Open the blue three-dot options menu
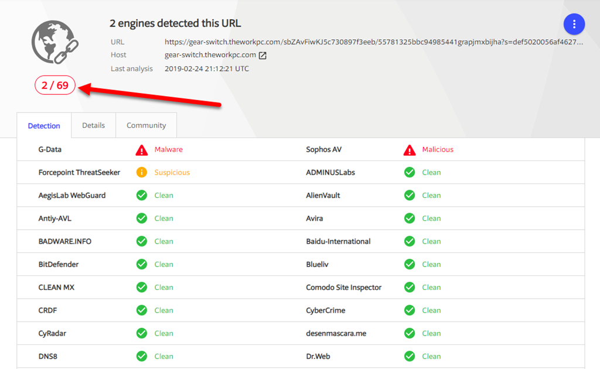Viewport: 600px width, 369px height. pyautogui.click(x=574, y=24)
